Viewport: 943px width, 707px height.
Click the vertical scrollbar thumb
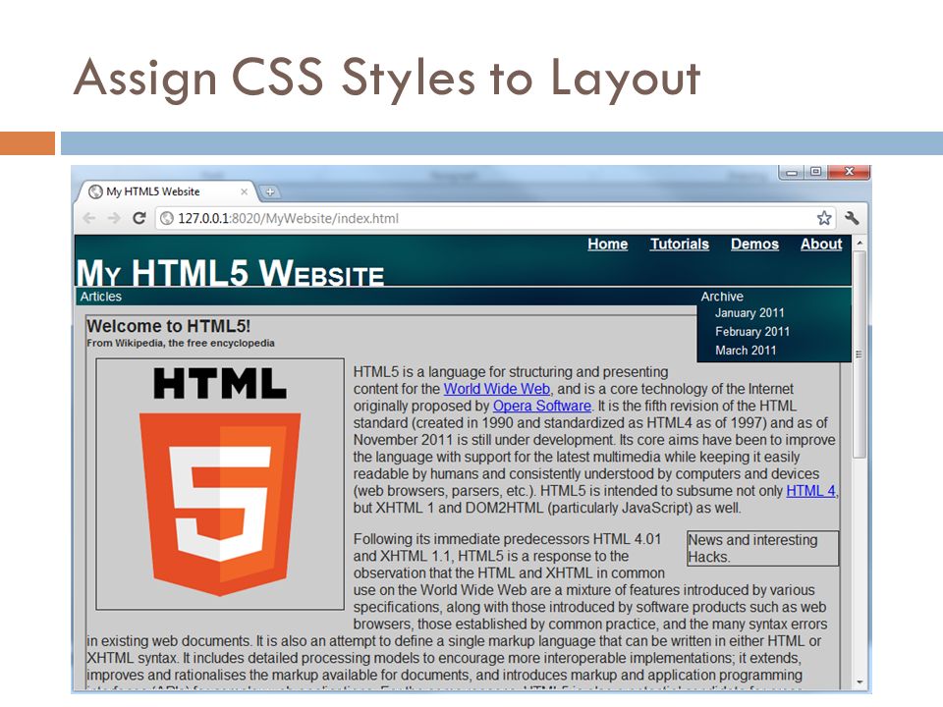click(x=860, y=354)
